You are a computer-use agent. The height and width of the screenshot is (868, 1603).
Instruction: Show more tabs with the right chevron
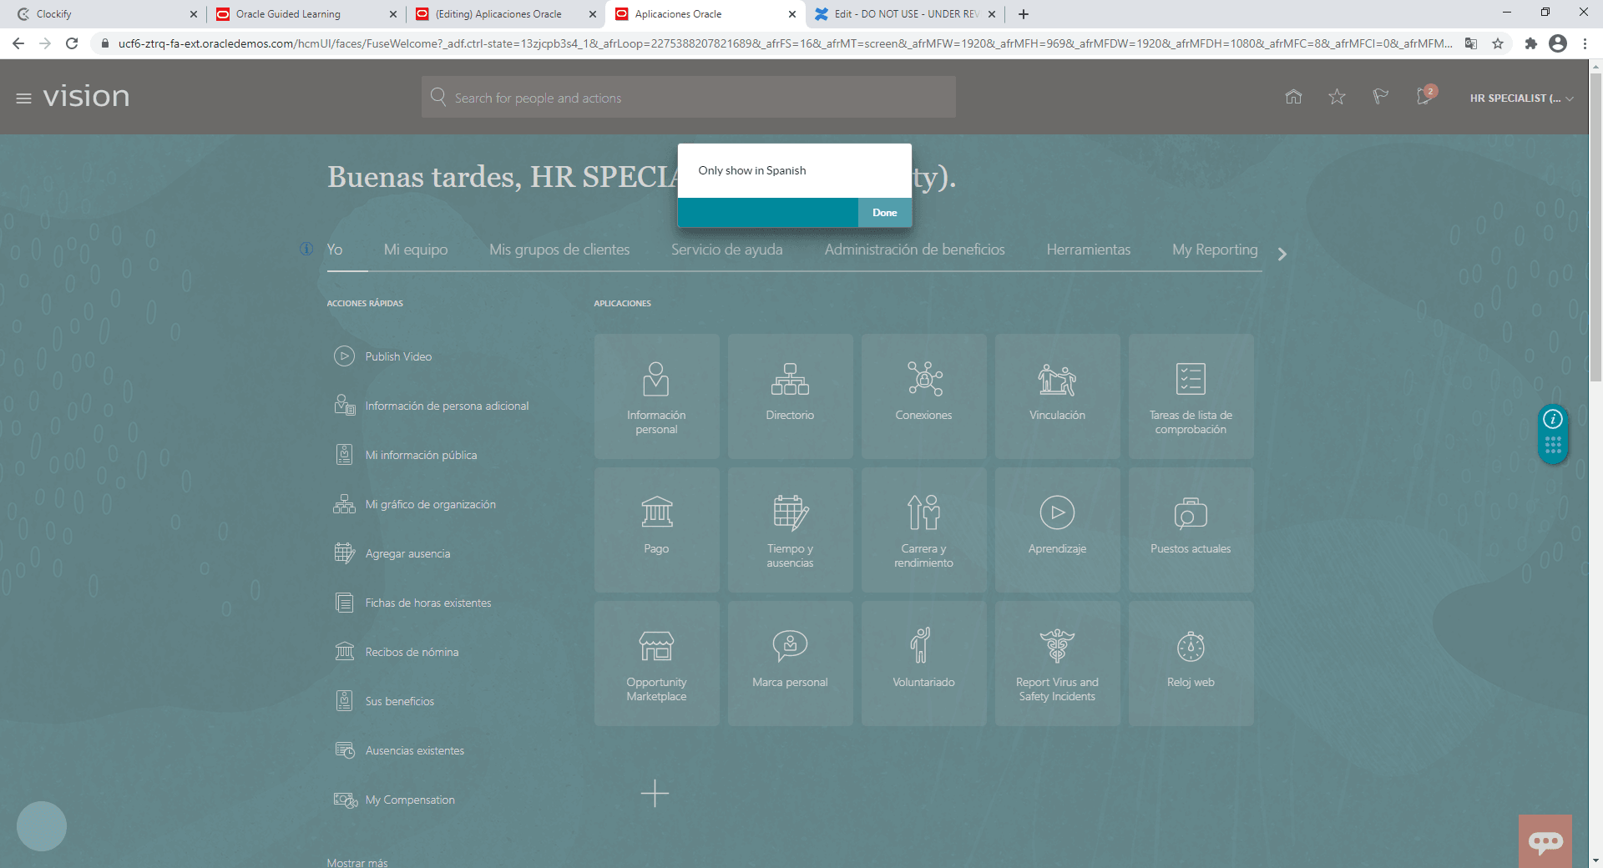[x=1282, y=254]
